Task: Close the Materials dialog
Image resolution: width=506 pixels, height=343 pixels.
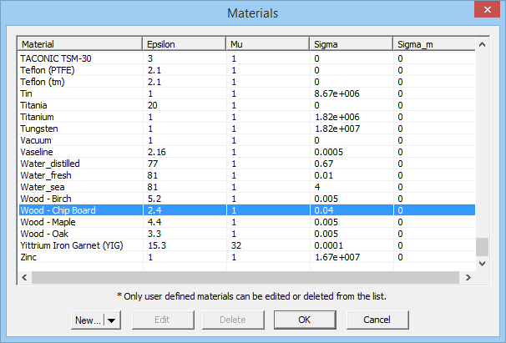Action: coord(481,13)
